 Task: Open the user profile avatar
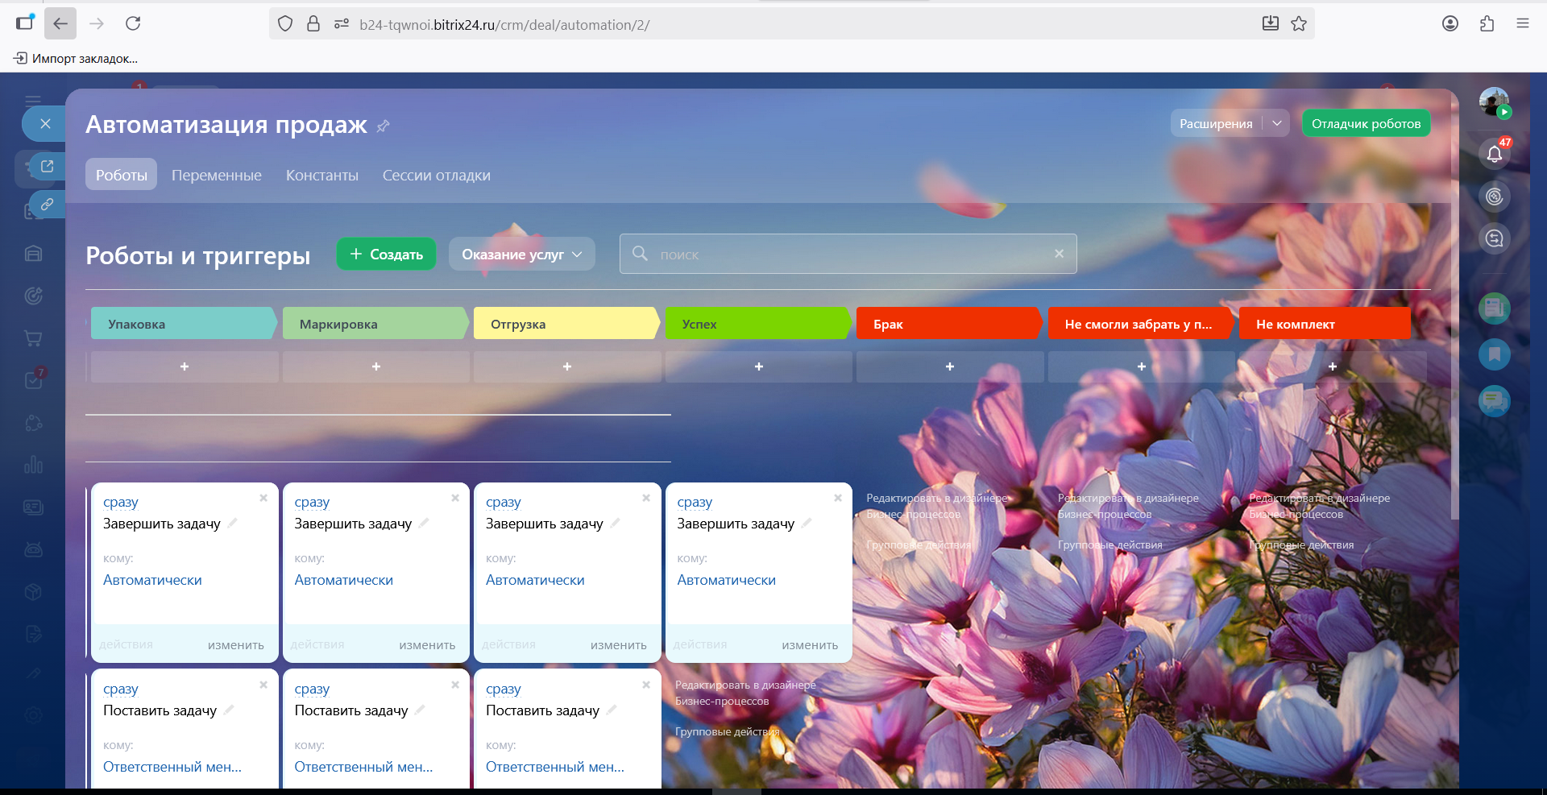click(1495, 103)
